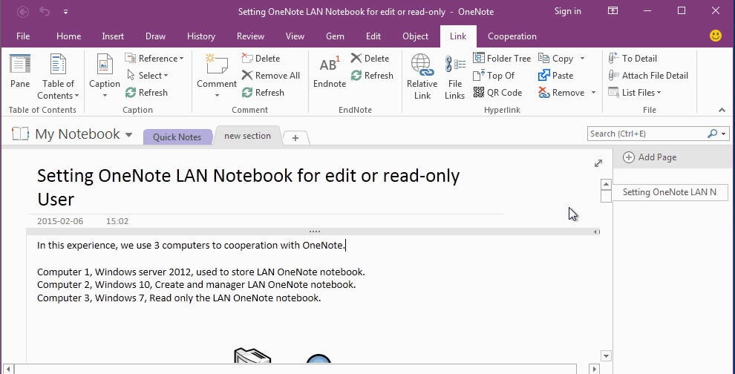The image size is (735, 374).
Task: Switch to the Review tab
Action: pyautogui.click(x=250, y=36)
